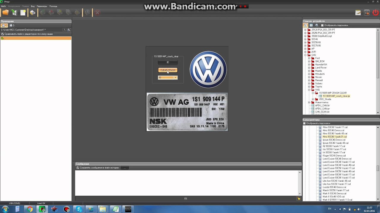Click the history file browse button
The height and width of the screenshot is (213, 380).
(x=125, y=168)
